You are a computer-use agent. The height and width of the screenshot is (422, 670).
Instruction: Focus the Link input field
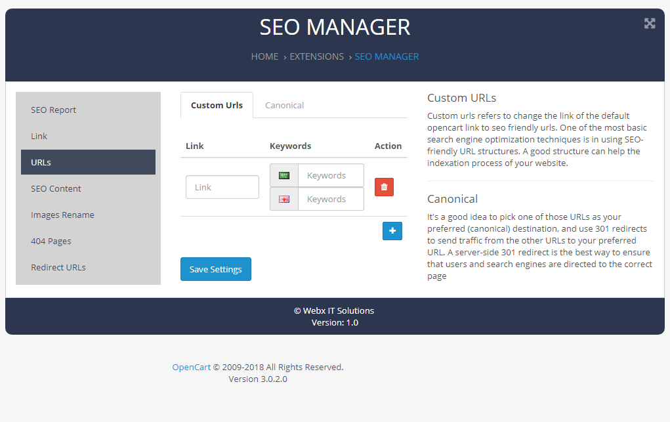click(x=222, y=187)
